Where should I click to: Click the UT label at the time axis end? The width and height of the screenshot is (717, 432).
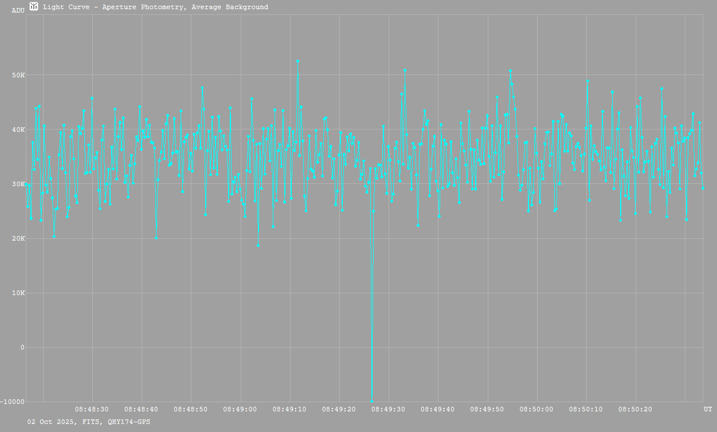(708, 409)
